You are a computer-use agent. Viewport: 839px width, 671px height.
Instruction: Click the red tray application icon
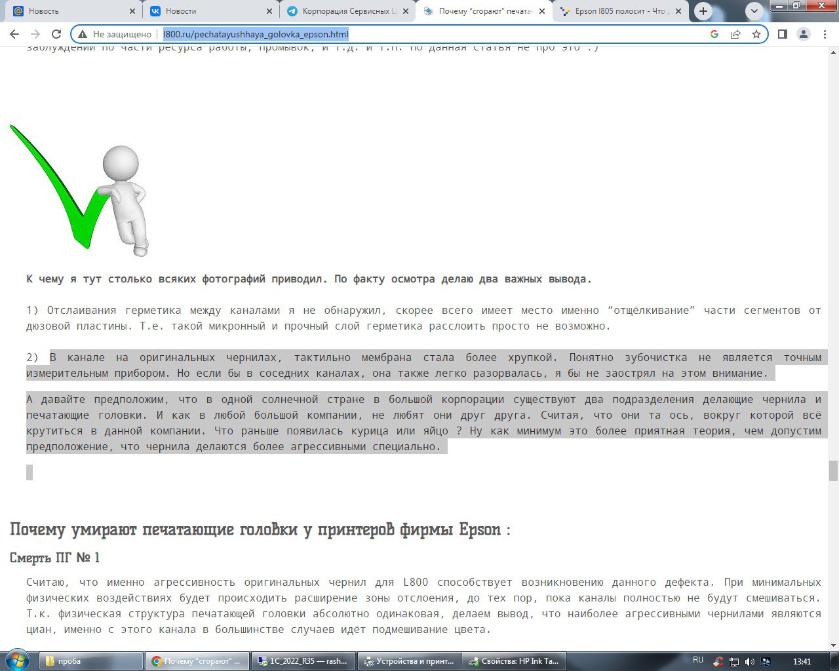[719, 662]
